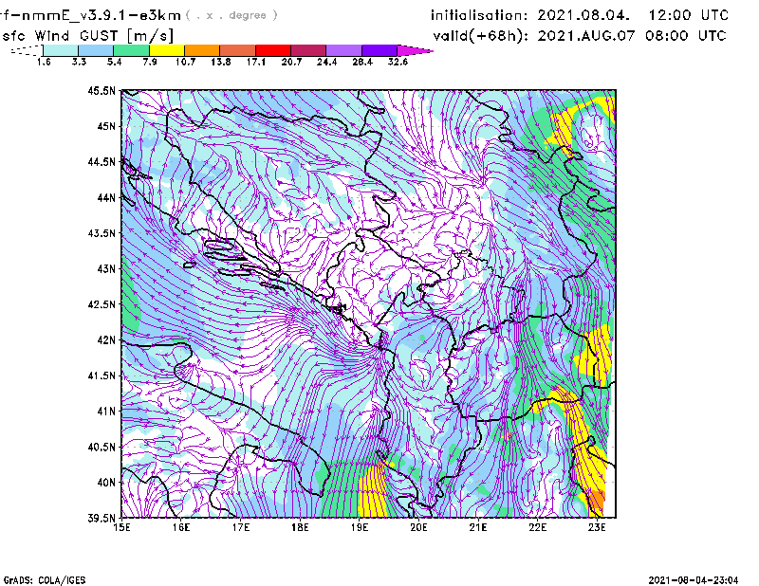
Task: Click the legend value '7.9'
Action: tap(150, 62)
